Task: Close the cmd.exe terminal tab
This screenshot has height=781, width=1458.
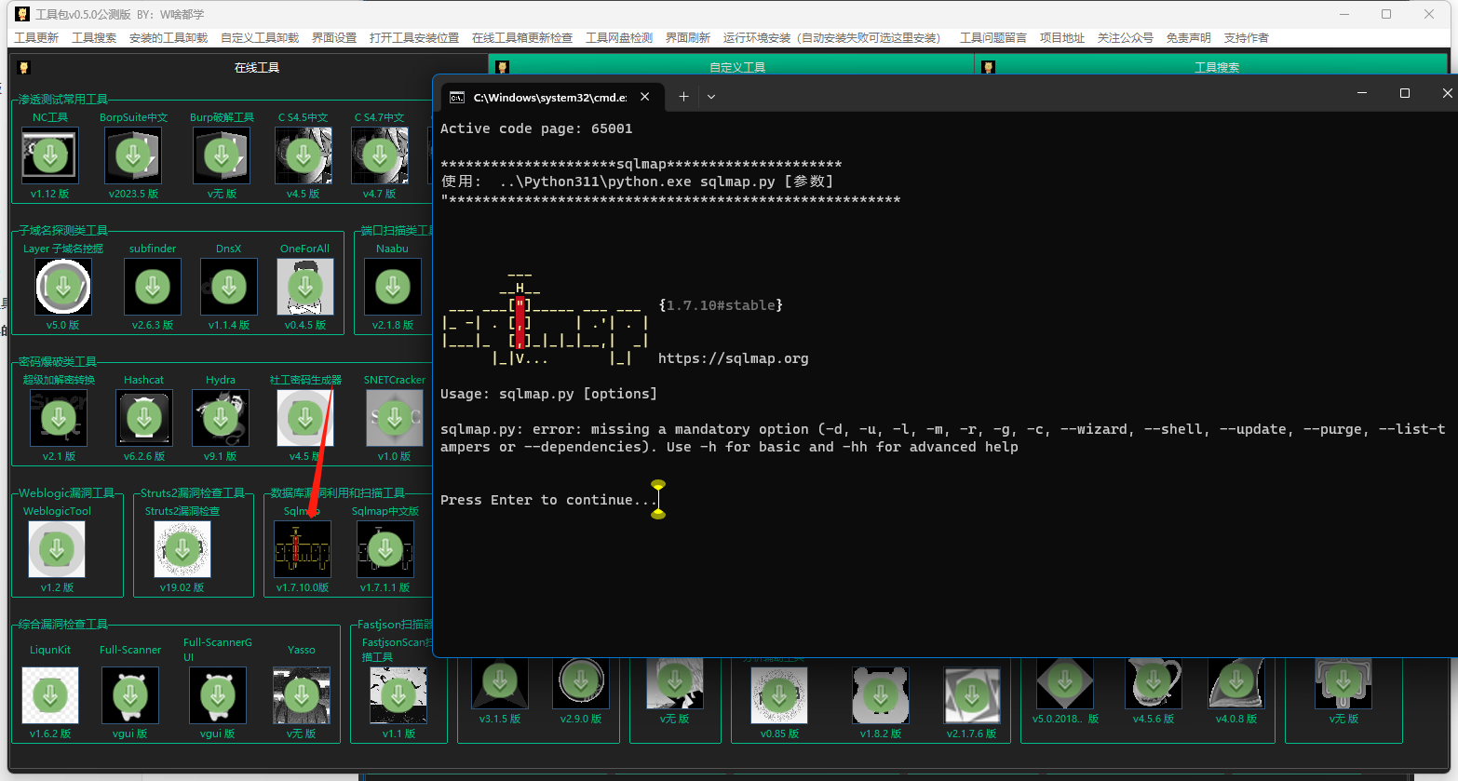Action: point(644,97)
